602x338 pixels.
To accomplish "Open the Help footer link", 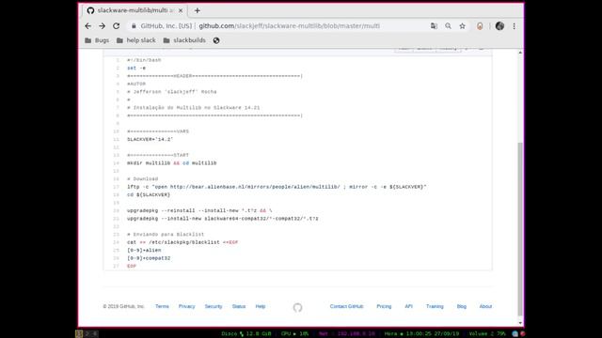I will coord(261,307).
